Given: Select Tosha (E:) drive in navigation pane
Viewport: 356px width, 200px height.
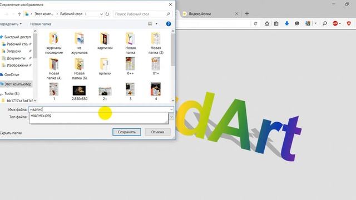Looking at the screenshot, I should [x=12, y=93].
